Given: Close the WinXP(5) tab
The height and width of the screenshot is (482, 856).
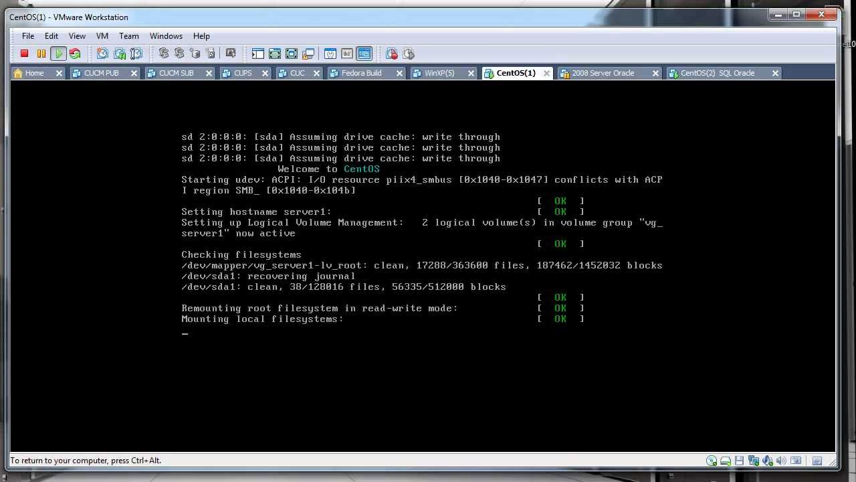Looking at the screenshot, I should tap(471, 73).
